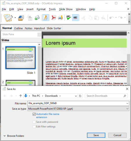Click Downloads in the address path
Viewport: 131px width, 141px height.
tap(51, 96)
